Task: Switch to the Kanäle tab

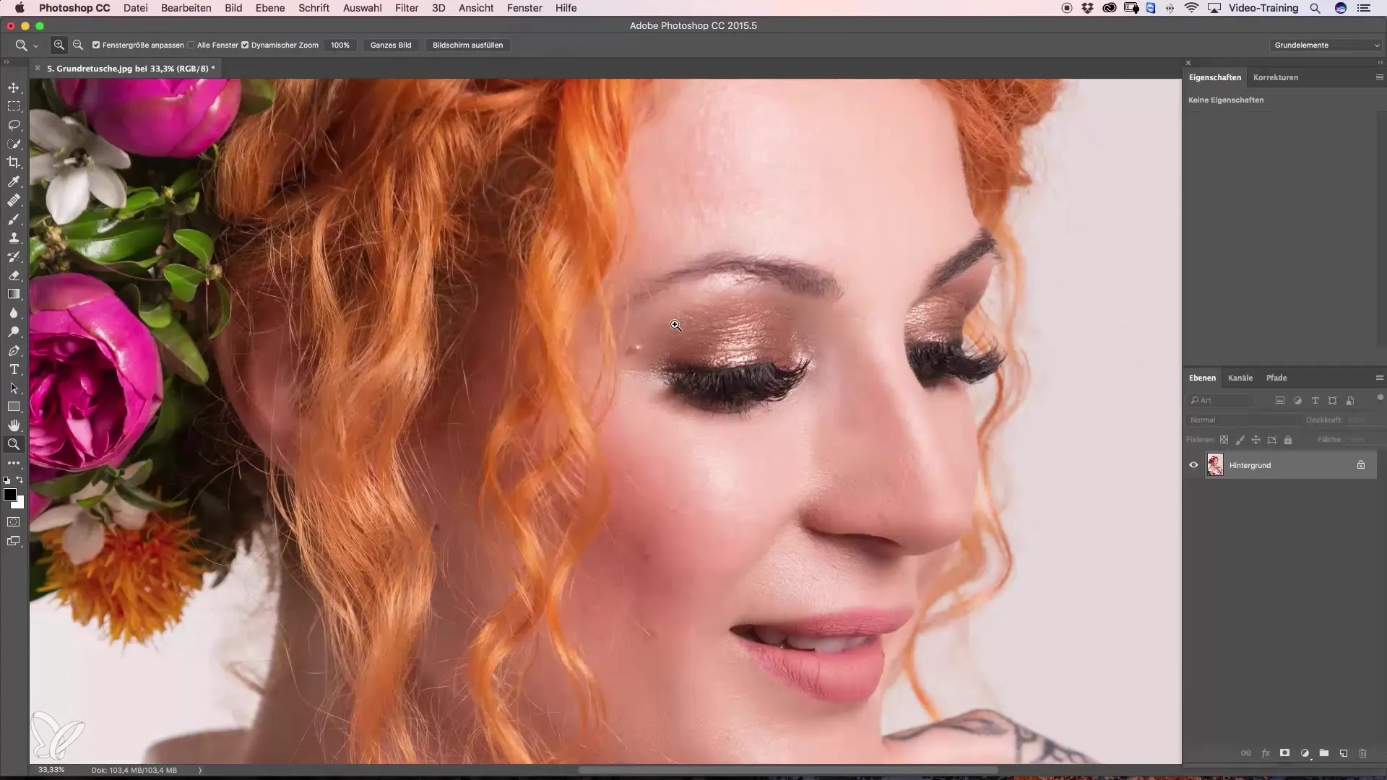Action: 1240,378
